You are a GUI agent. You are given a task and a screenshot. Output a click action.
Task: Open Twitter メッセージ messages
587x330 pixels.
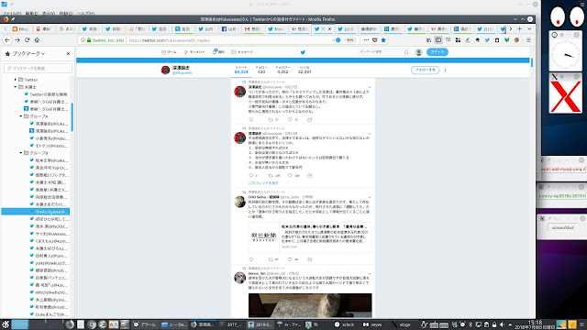242,52
